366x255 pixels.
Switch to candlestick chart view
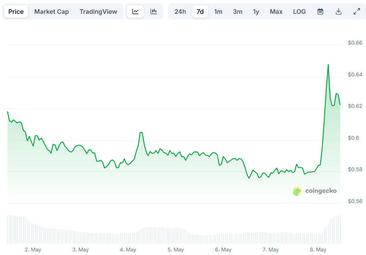(154, 11)
